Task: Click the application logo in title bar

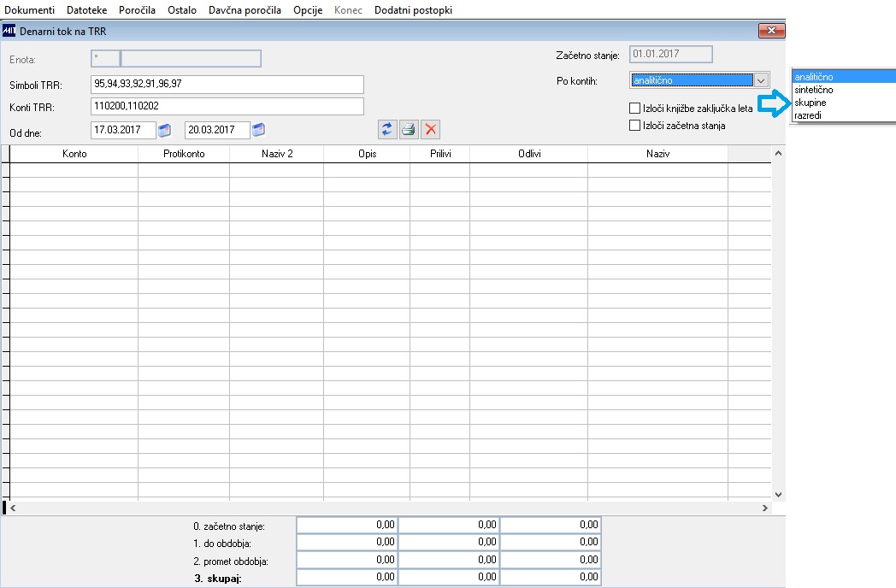Action: [9, 31]
